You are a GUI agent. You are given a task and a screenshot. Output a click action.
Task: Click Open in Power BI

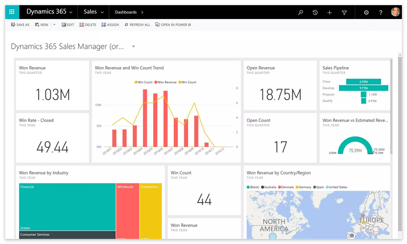(x=173, y=25)
